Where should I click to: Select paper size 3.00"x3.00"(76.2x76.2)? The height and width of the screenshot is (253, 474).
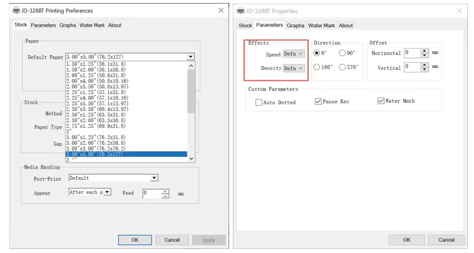[126, 148]
